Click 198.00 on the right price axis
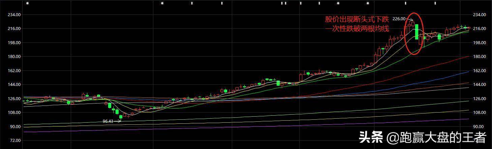 click(480, 43)
